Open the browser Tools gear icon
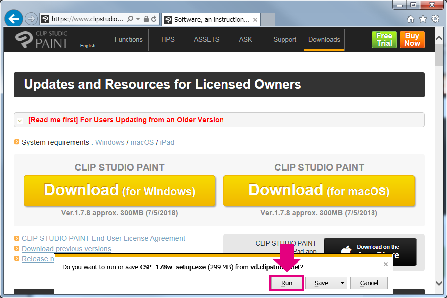 (435, 19)
